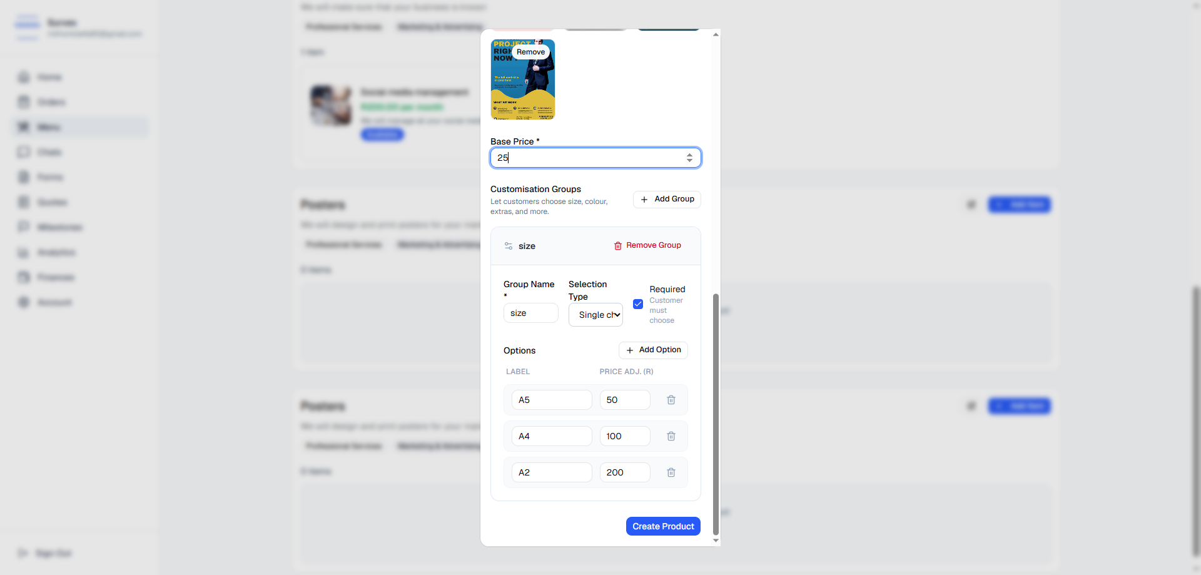Add a new option to size group
Image resolution: width=1201 pixels, height=575 pixels.
[653, 350]
